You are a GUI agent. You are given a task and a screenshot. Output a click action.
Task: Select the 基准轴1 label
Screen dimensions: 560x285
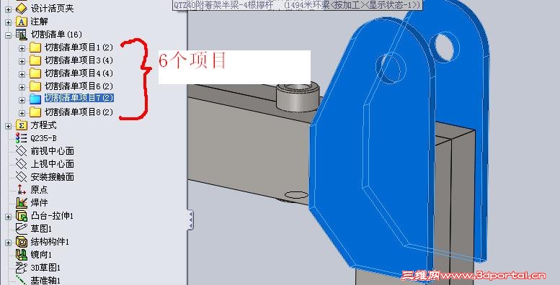point(45,280)
